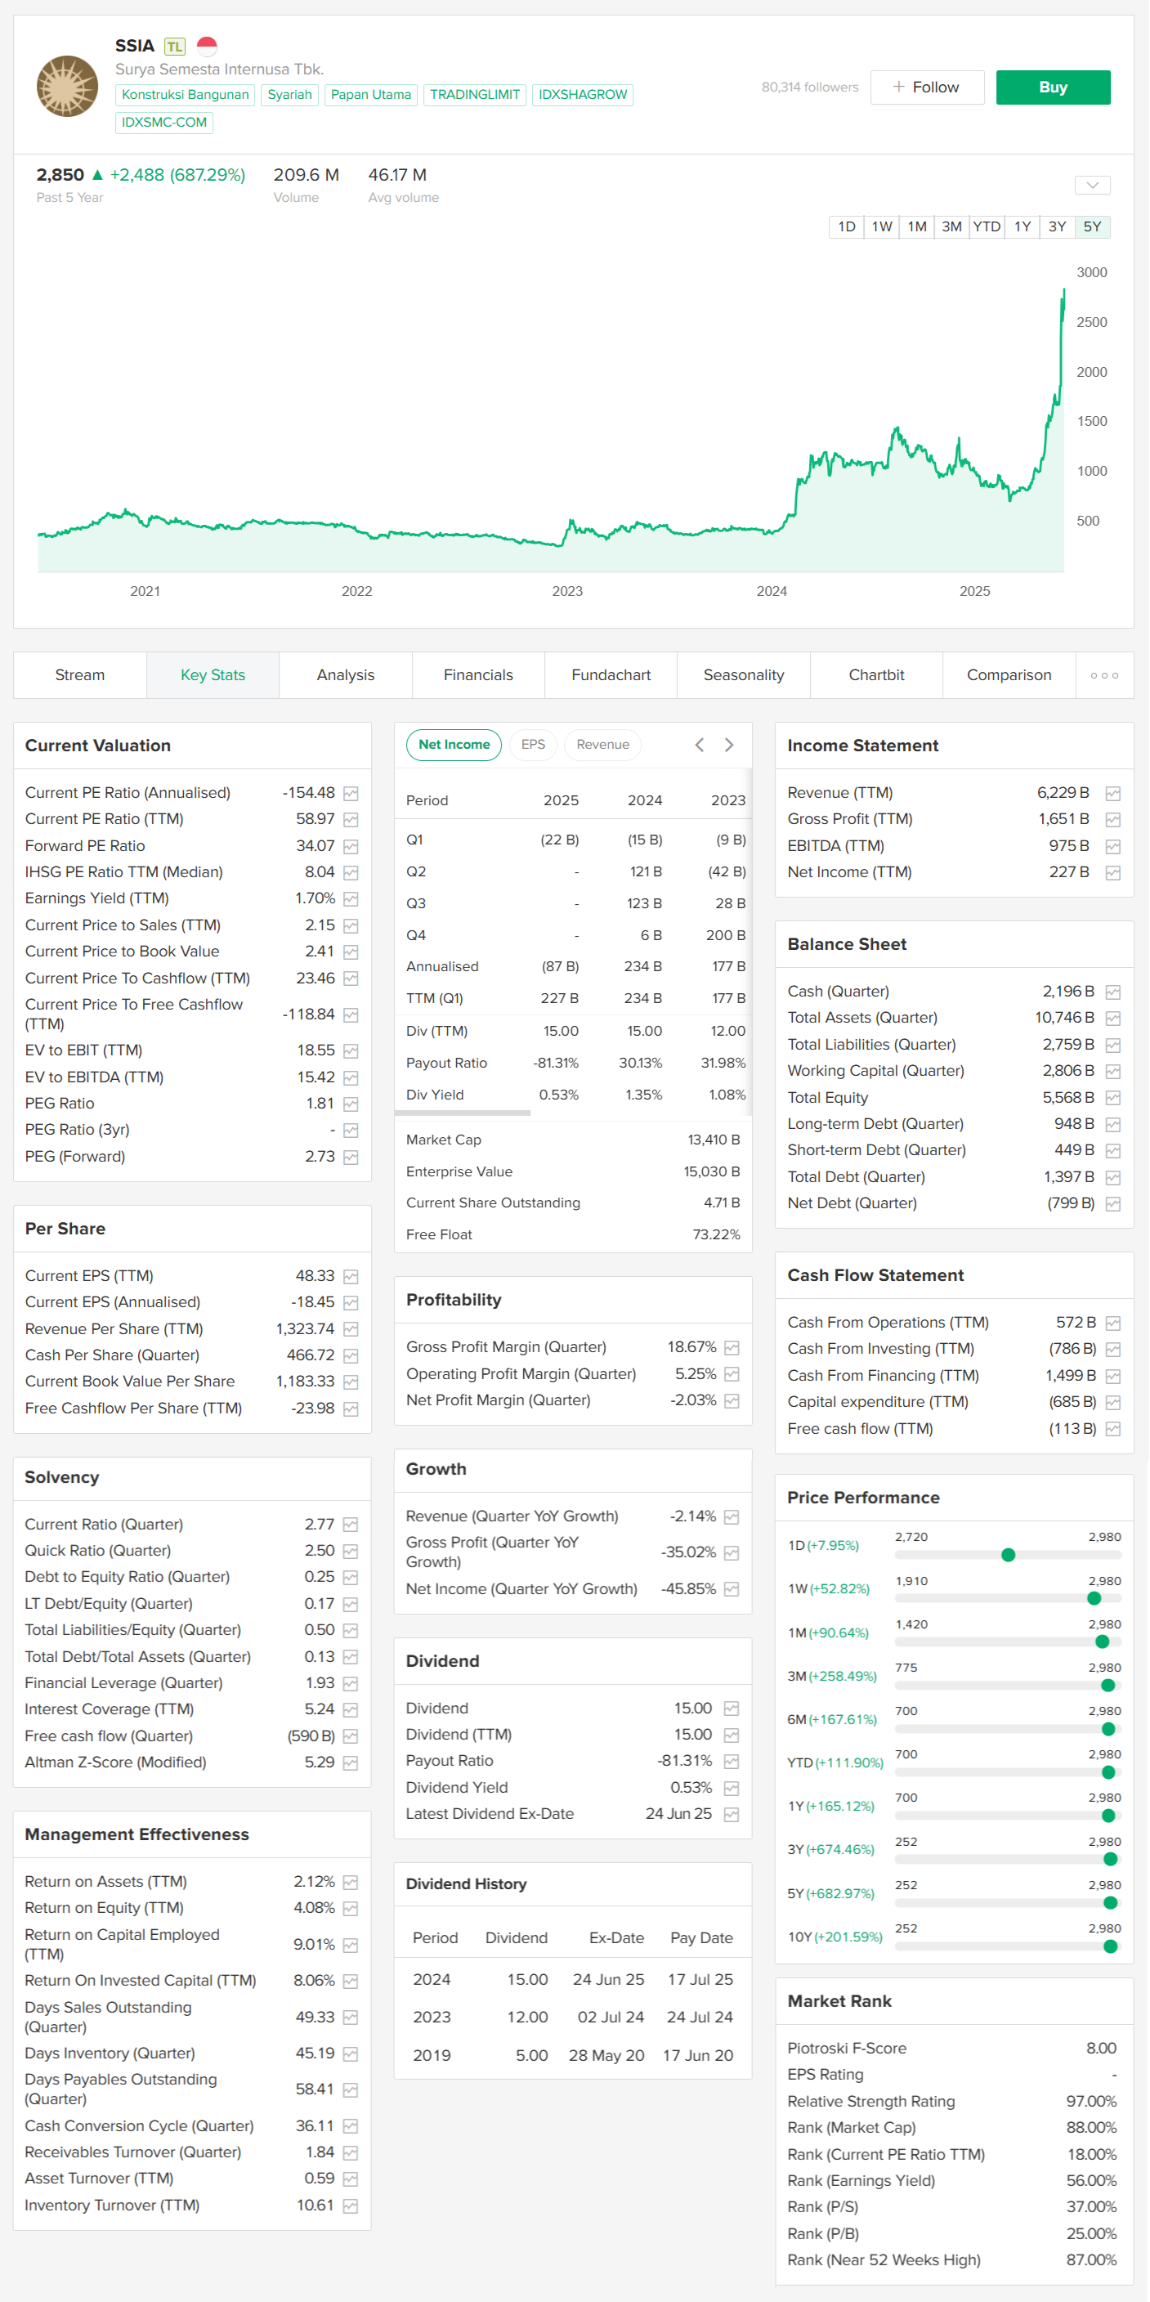Open the Seasonality tab
The image size is (1150, 2302).
coord(745,675)
